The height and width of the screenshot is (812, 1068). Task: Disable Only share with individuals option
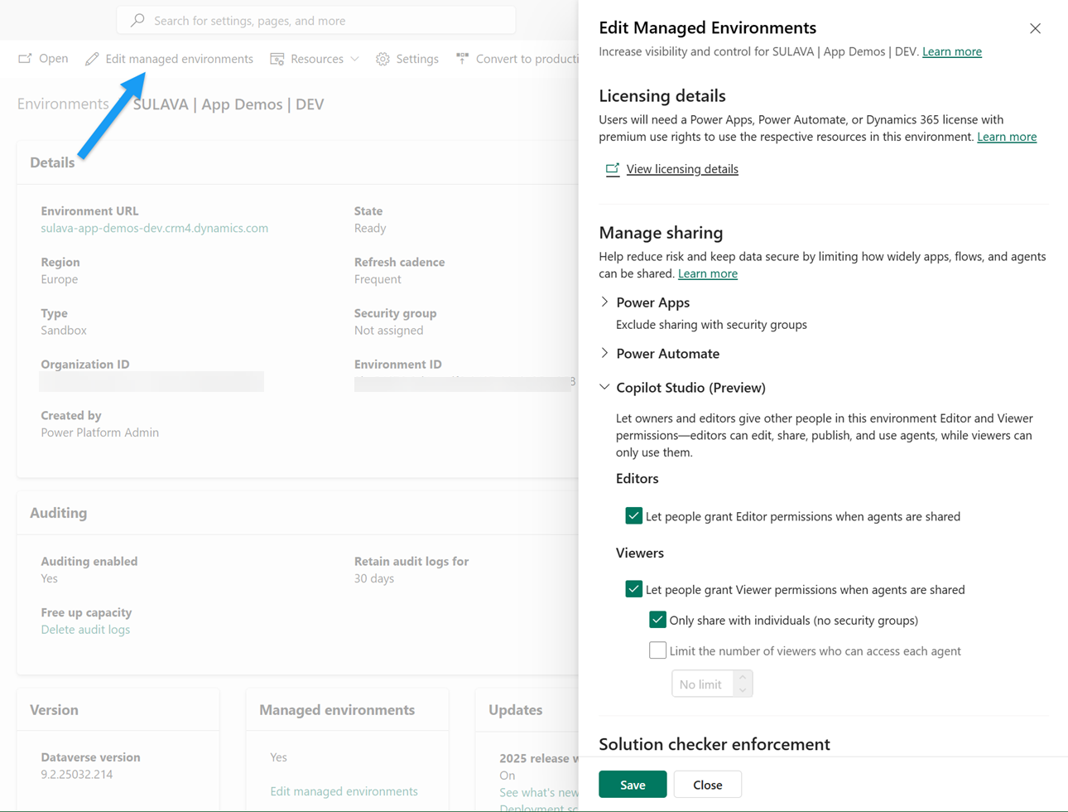[657, 620]
